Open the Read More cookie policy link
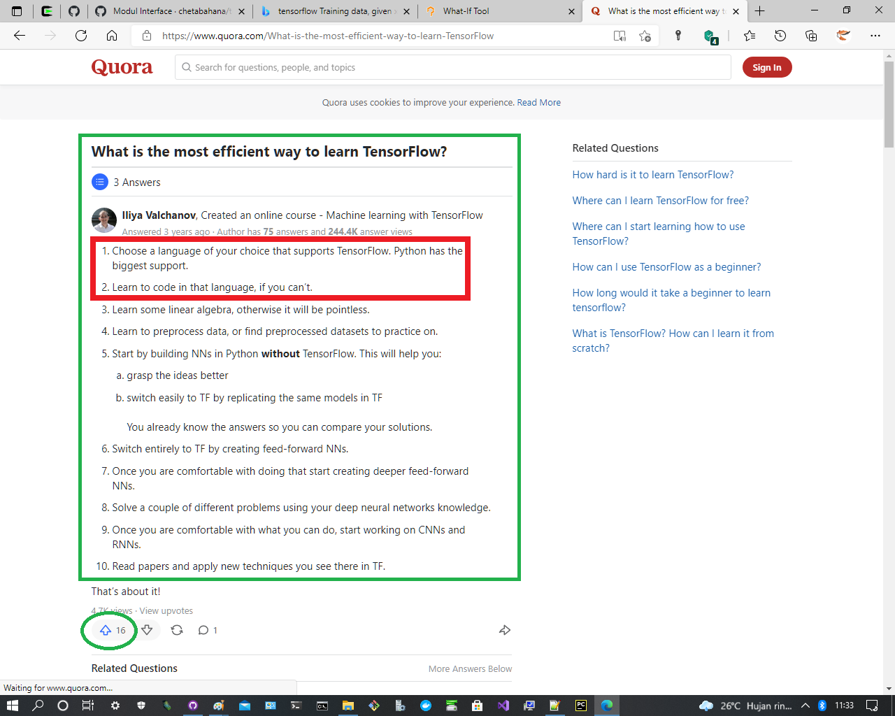The height and width of the screenshot is (716, 895). (x=539, y=102)
